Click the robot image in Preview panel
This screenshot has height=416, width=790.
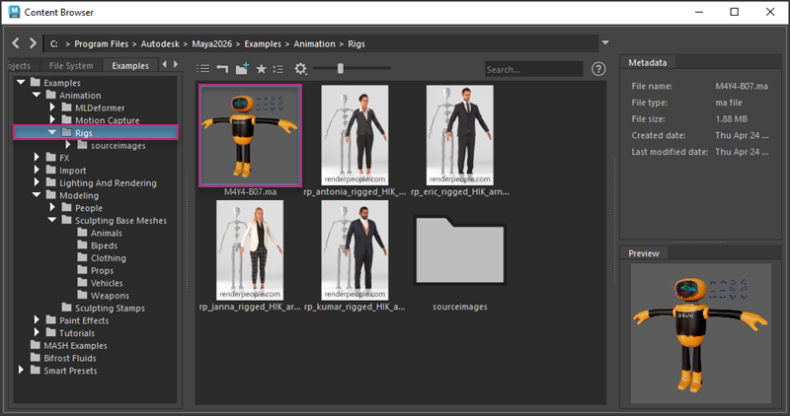point(701,333)
